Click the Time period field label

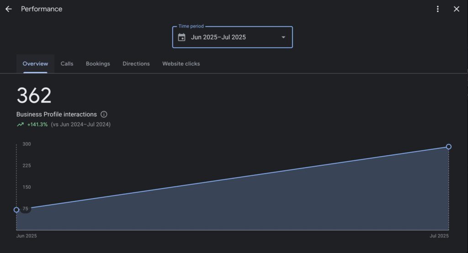coord(191,26)
